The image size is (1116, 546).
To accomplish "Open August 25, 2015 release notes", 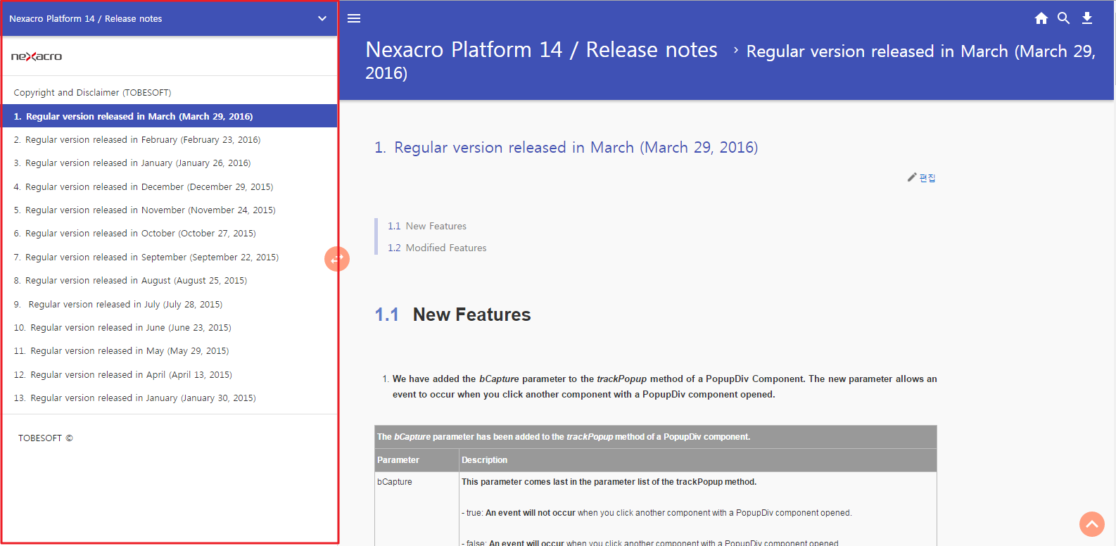I will tap(130, 280).
